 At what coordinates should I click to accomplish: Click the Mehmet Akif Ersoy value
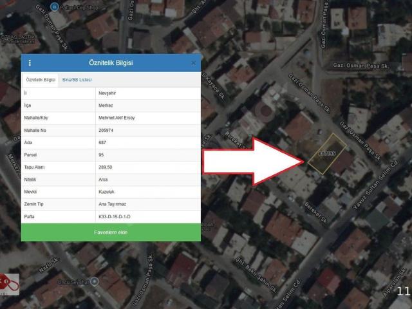(x=117, y=118)
